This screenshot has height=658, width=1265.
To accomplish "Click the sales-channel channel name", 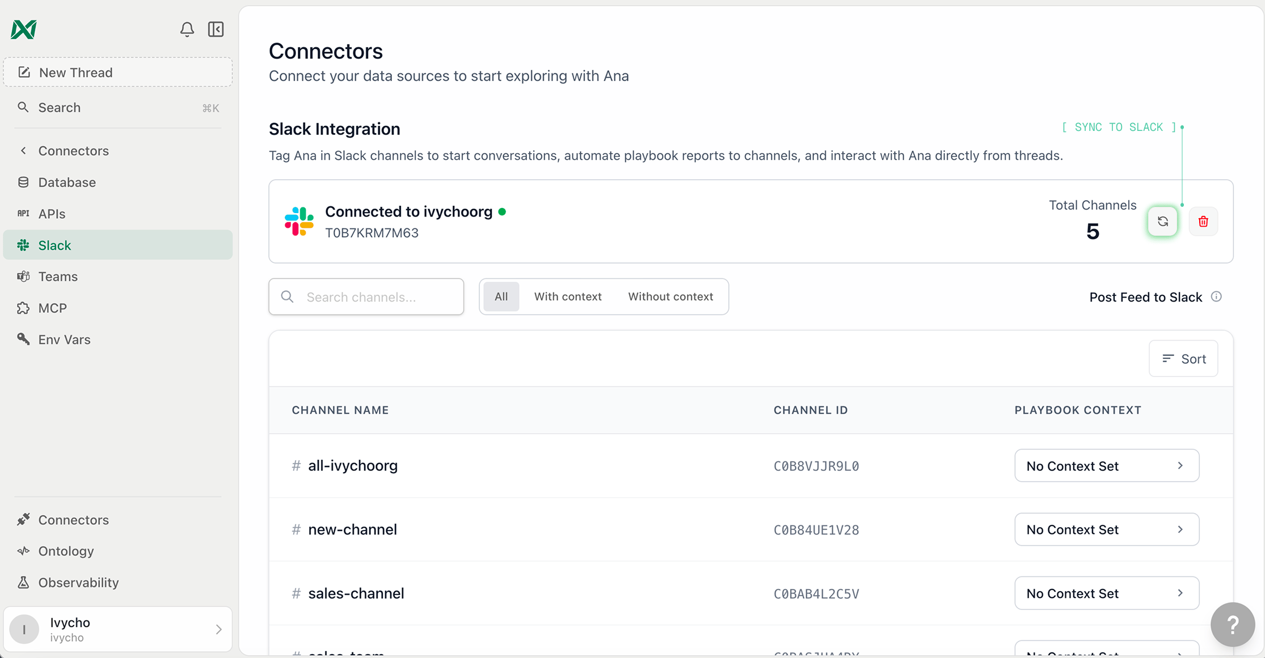I will pyautogui.click(x=356, y=593).
